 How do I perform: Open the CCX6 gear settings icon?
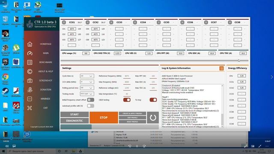click(x=182, y=22)
